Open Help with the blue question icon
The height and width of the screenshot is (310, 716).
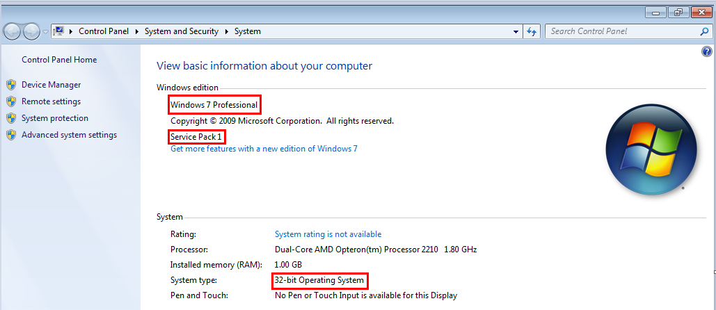[x=707, y=51]
